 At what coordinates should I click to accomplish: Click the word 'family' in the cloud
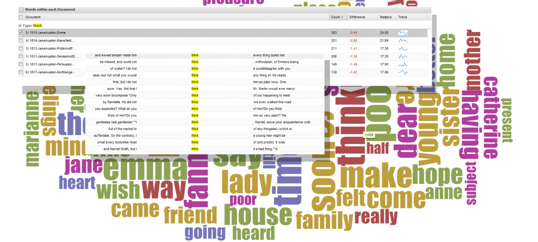pos(324,221)
